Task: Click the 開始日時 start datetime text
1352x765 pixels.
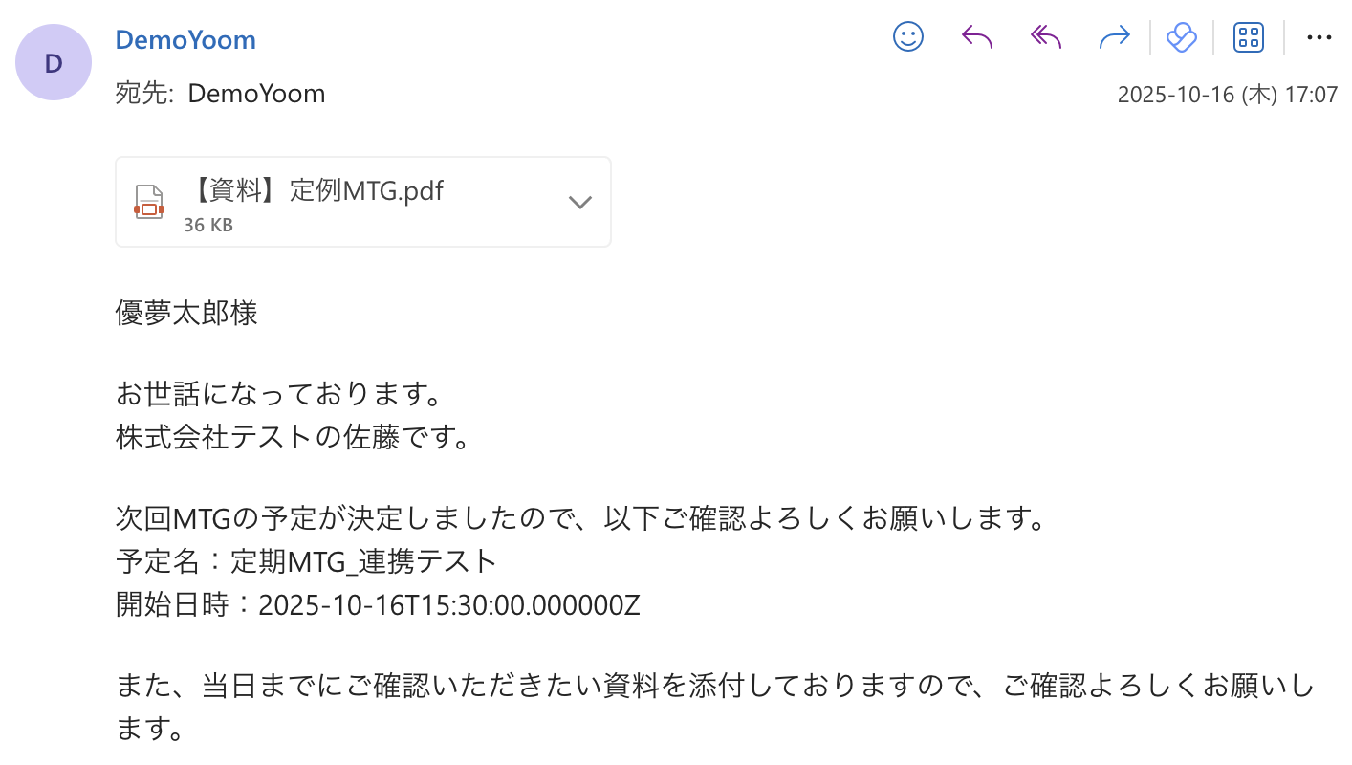Action: point(378,605)
